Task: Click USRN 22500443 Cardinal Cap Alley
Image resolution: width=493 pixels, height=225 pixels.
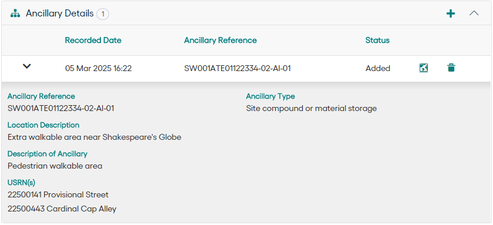Action: 62,209
